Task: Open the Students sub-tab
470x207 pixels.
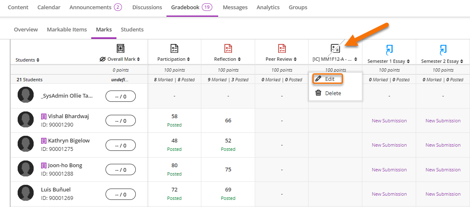Action: point(132,30)
